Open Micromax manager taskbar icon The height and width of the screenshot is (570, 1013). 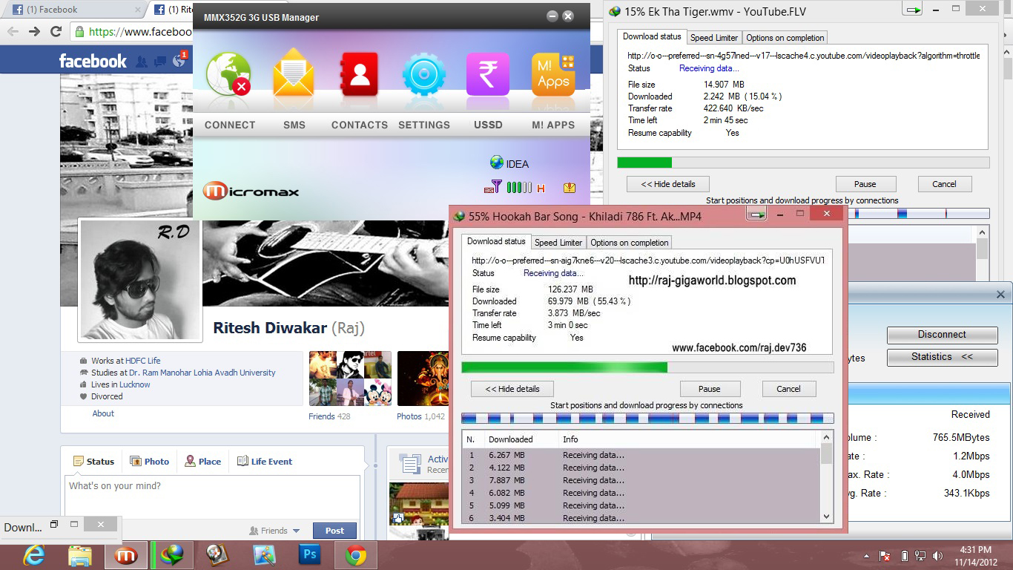pos(126,554)
